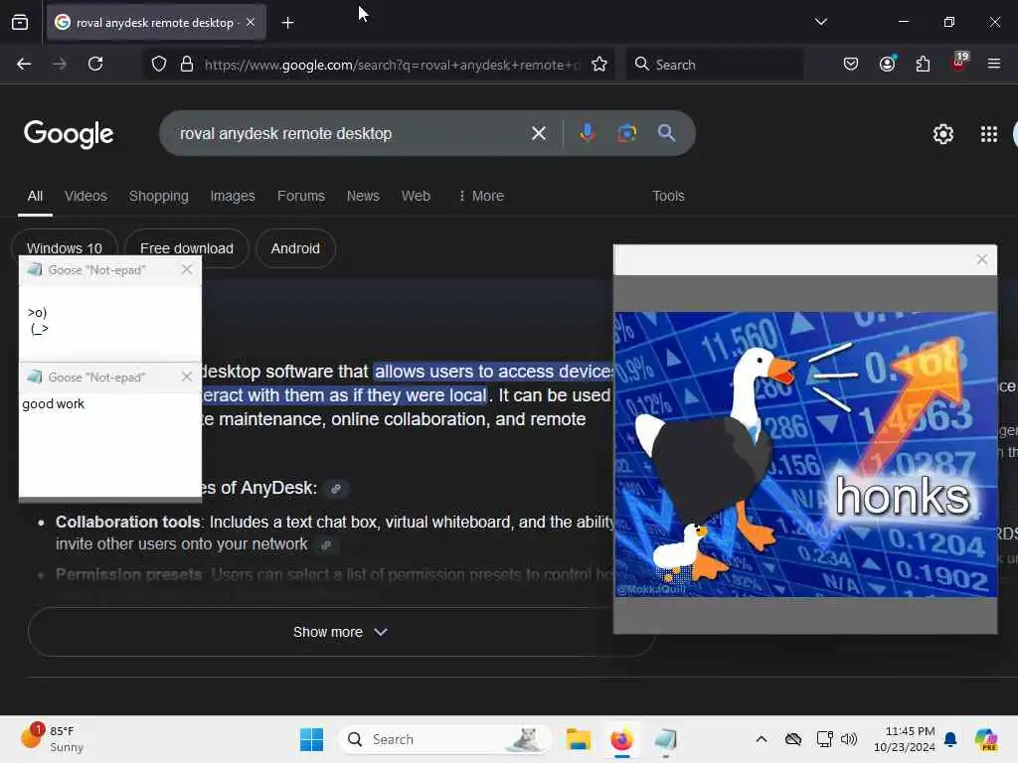Submit search with magnifier icon
The width and height of the screenshot is (1018, 763).
pos(666,133)
